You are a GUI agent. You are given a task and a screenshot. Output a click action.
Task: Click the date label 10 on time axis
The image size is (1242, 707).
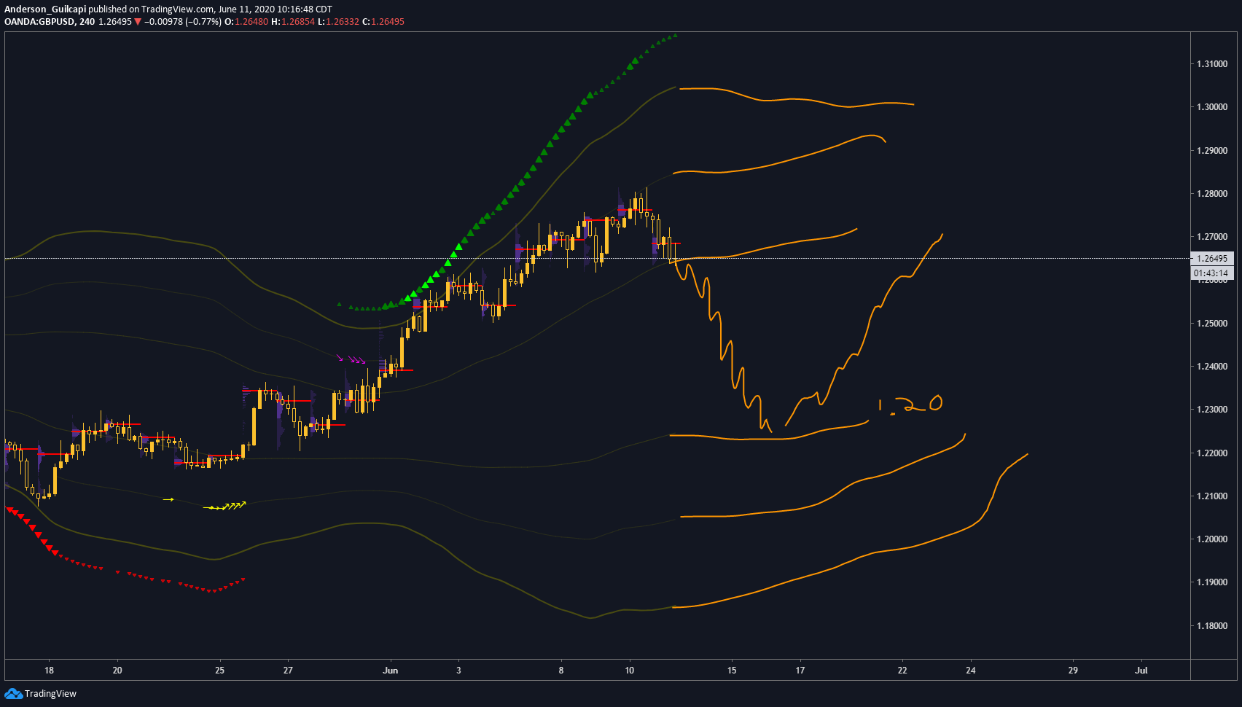(630, 671)
